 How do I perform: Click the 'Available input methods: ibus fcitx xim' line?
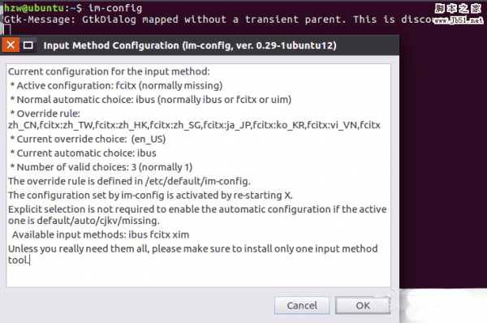(x=101, y=235)
